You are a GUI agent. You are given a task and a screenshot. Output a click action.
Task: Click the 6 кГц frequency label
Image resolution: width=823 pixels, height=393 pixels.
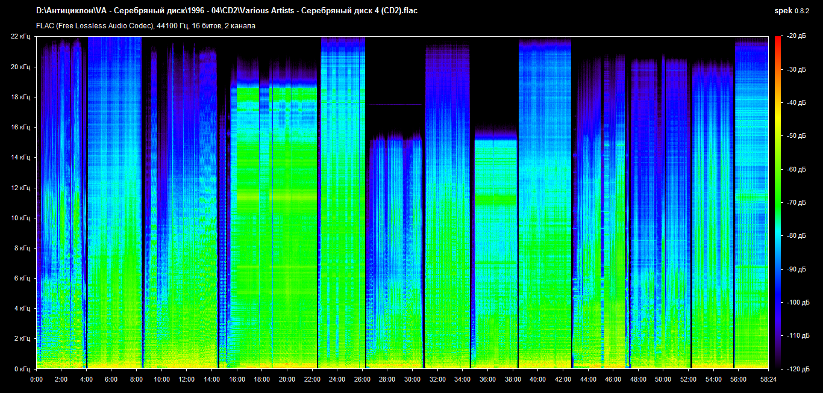click(22, 278)
